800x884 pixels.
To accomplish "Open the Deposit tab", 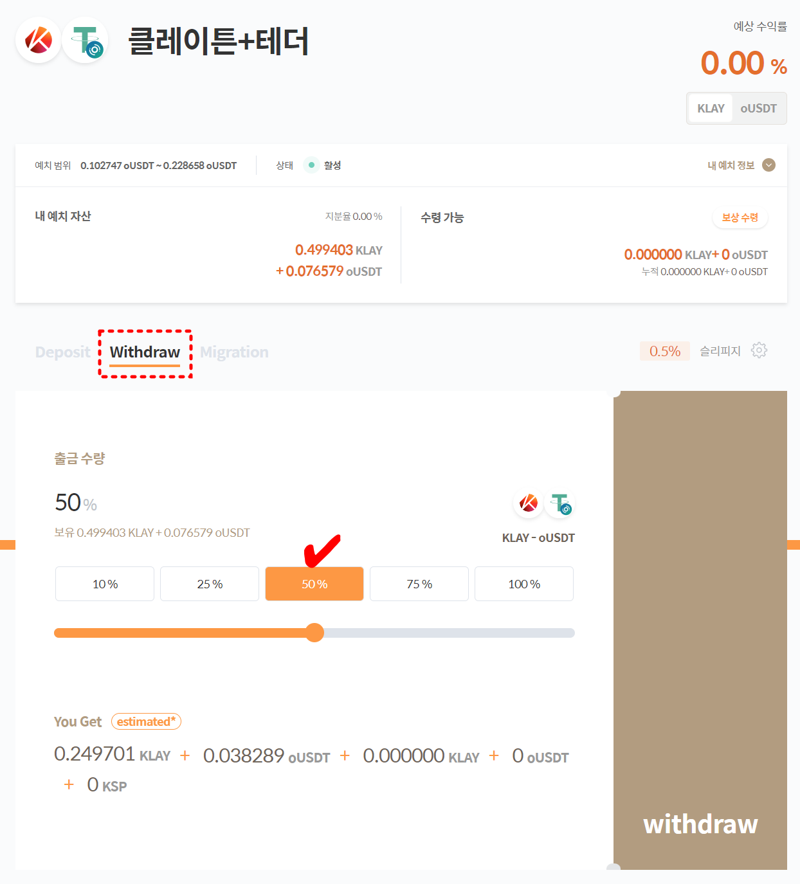I will tap(63, 352).
